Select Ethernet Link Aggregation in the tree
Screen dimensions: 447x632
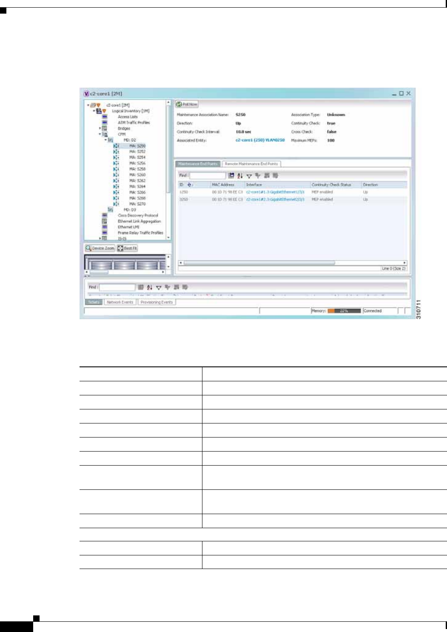139,221
